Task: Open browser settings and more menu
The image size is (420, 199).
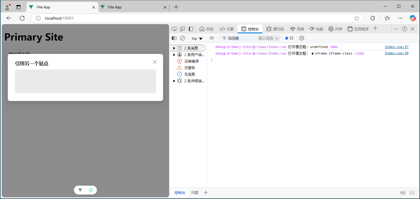Action: pos(400,18)
